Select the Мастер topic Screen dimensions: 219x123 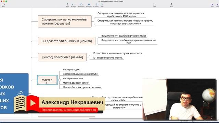tap(47, 80)
